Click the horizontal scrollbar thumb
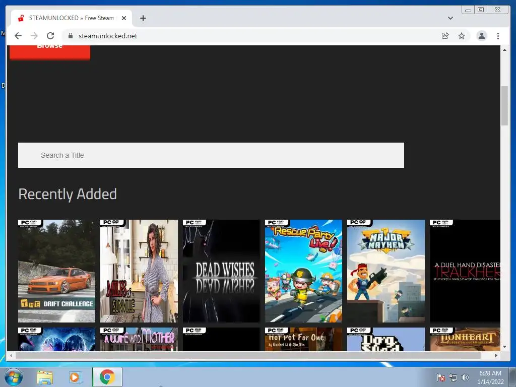This screenshot has width=516, height=387. point(248,355)
